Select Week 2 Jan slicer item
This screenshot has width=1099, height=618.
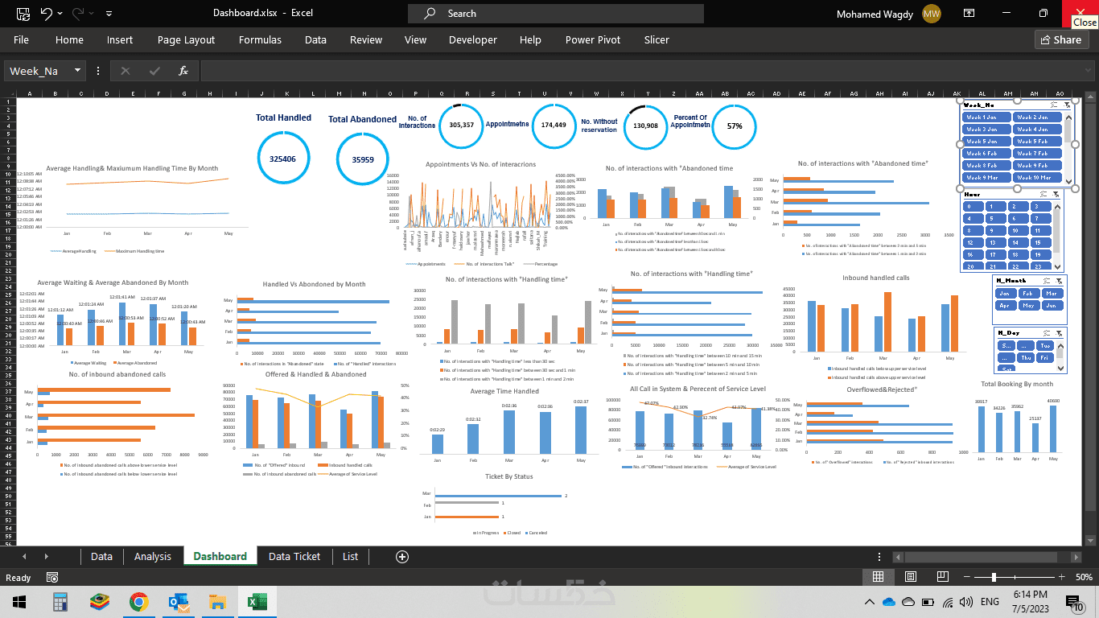click(1037, 117)
